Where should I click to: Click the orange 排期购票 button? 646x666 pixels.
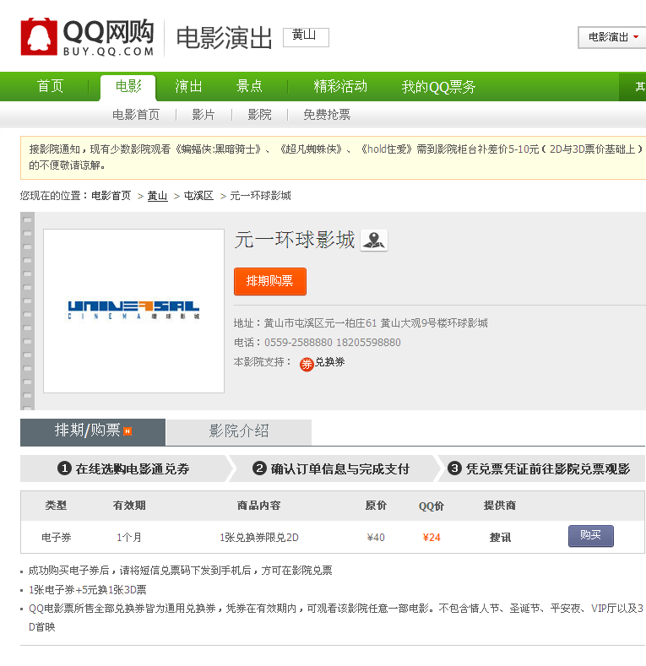[x=270, y=281]
